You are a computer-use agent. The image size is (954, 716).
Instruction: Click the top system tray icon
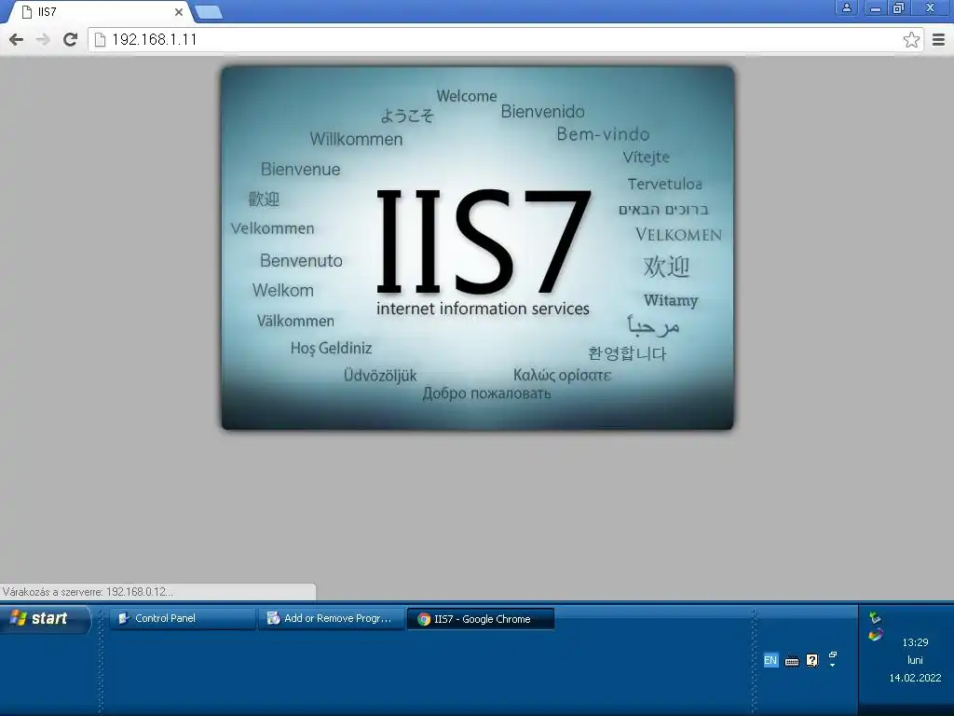875,618
